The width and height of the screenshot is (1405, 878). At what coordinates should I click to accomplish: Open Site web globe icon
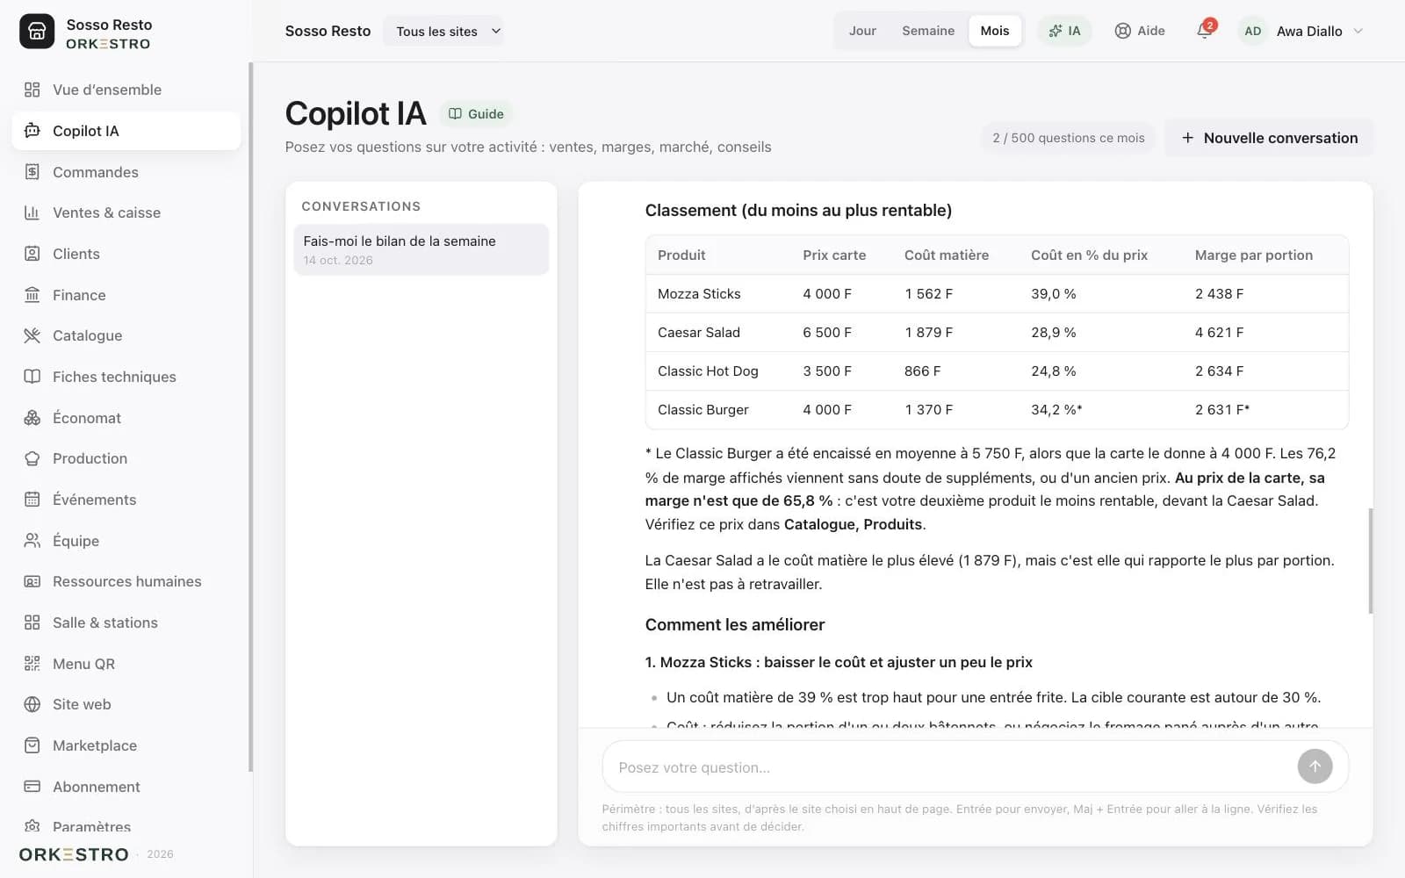[32, 704]
